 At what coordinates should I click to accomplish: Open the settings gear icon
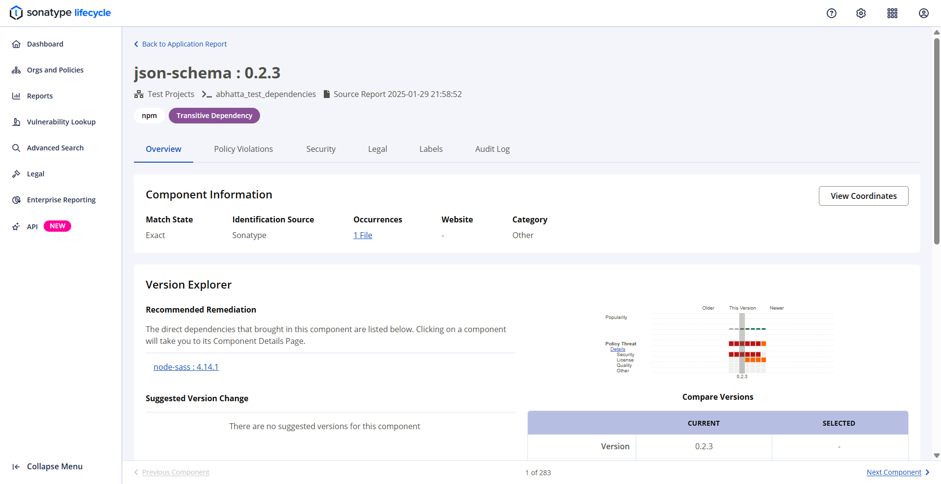(x=861, y=13)
